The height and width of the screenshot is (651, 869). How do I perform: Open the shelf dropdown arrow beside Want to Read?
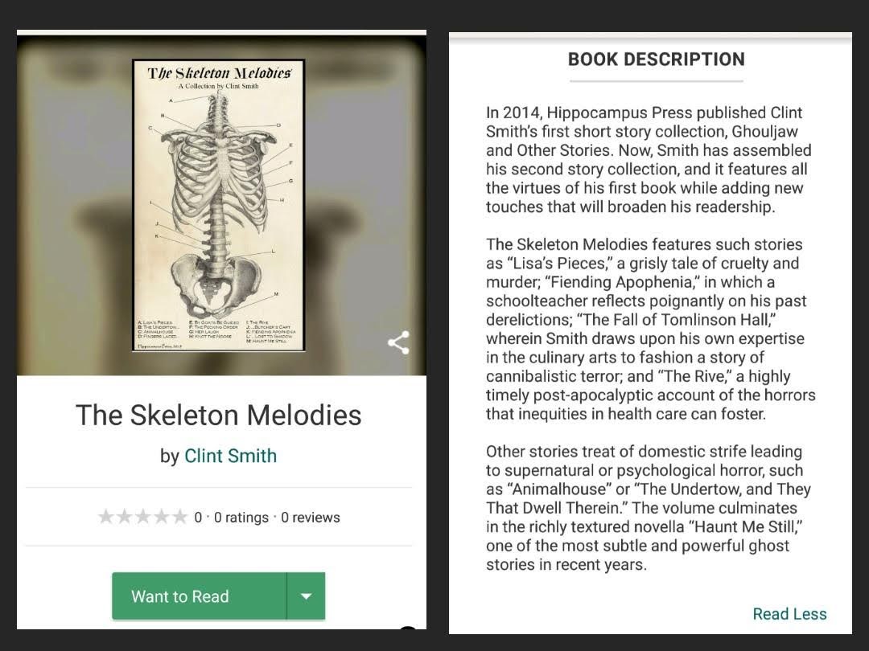coord(306,596)
